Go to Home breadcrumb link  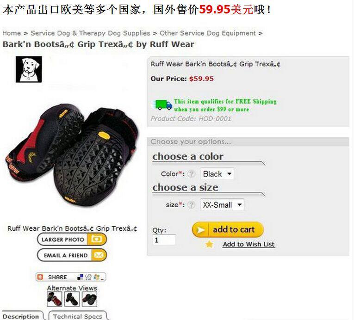click(12, 33)
